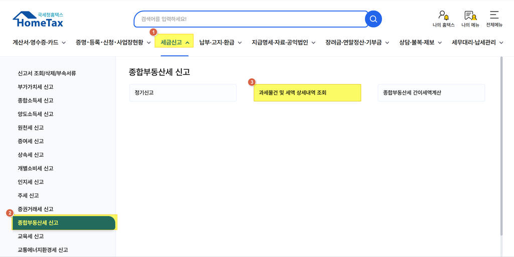Select 종합부동산세 신고 in sidebar
Screen dimensions: 514x257
64,222
